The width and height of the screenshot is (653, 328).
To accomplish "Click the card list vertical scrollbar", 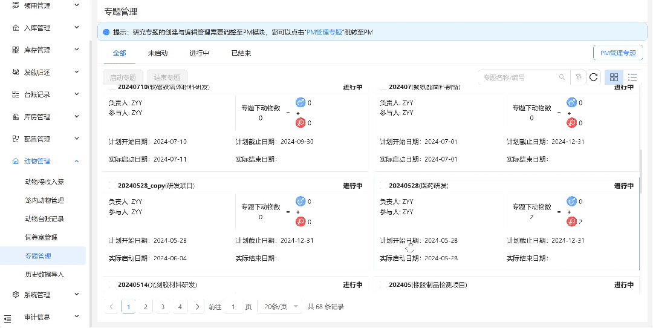I will point(640,171).
